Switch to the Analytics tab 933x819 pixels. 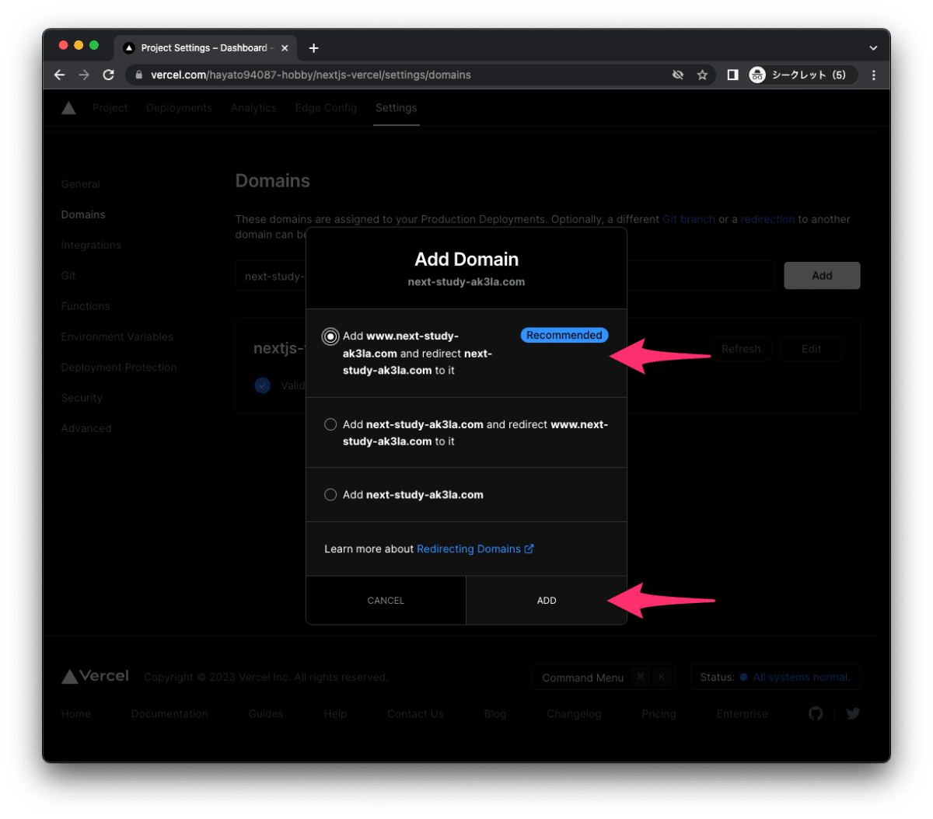coord(253,108)
